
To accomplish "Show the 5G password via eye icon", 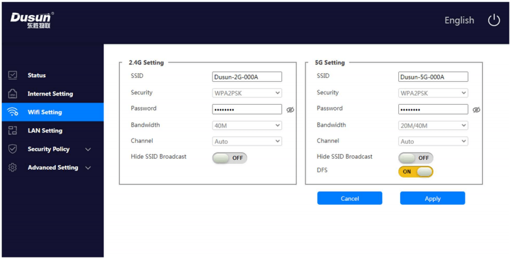I will [476, 110].
